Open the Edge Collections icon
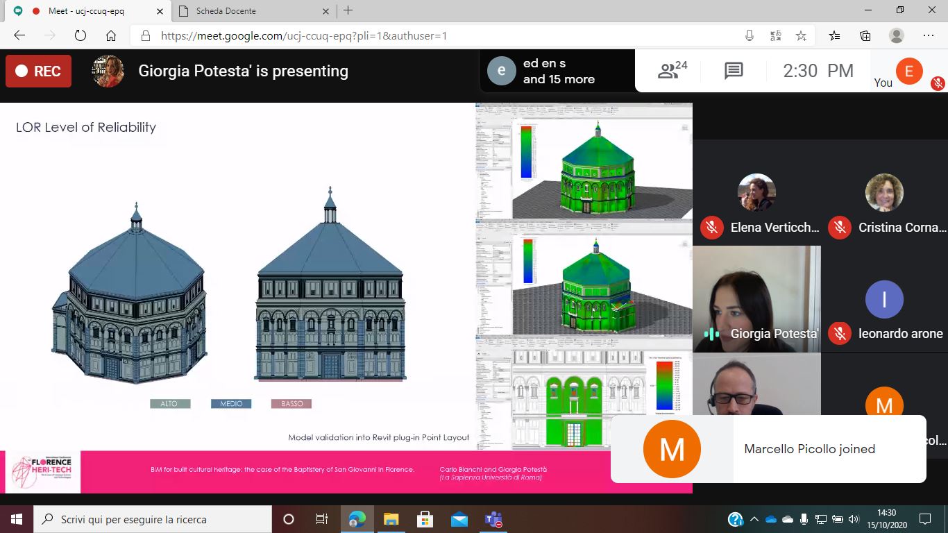Image resolution: width=948 pixels, height=533 pixels. tap(865, 36)
